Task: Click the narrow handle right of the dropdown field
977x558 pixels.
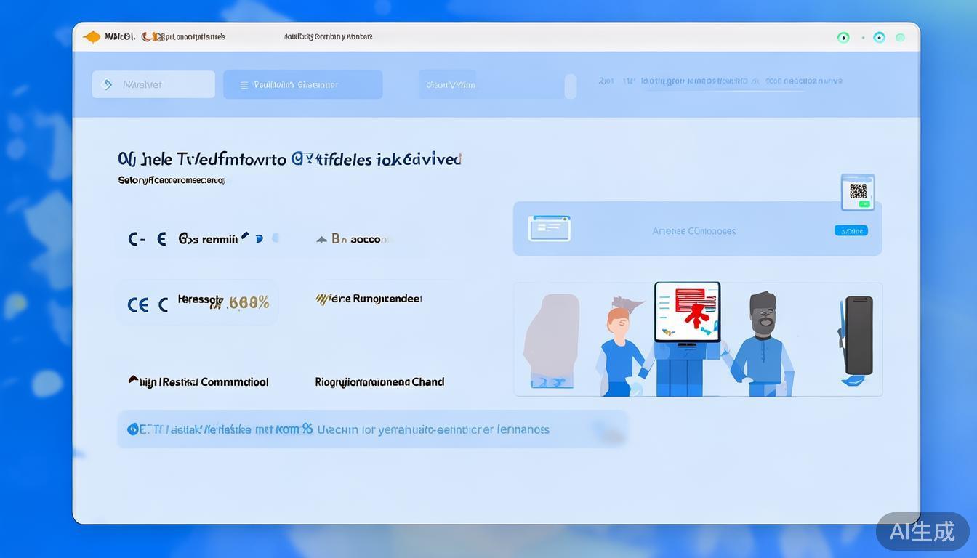Action: [571, 86]
